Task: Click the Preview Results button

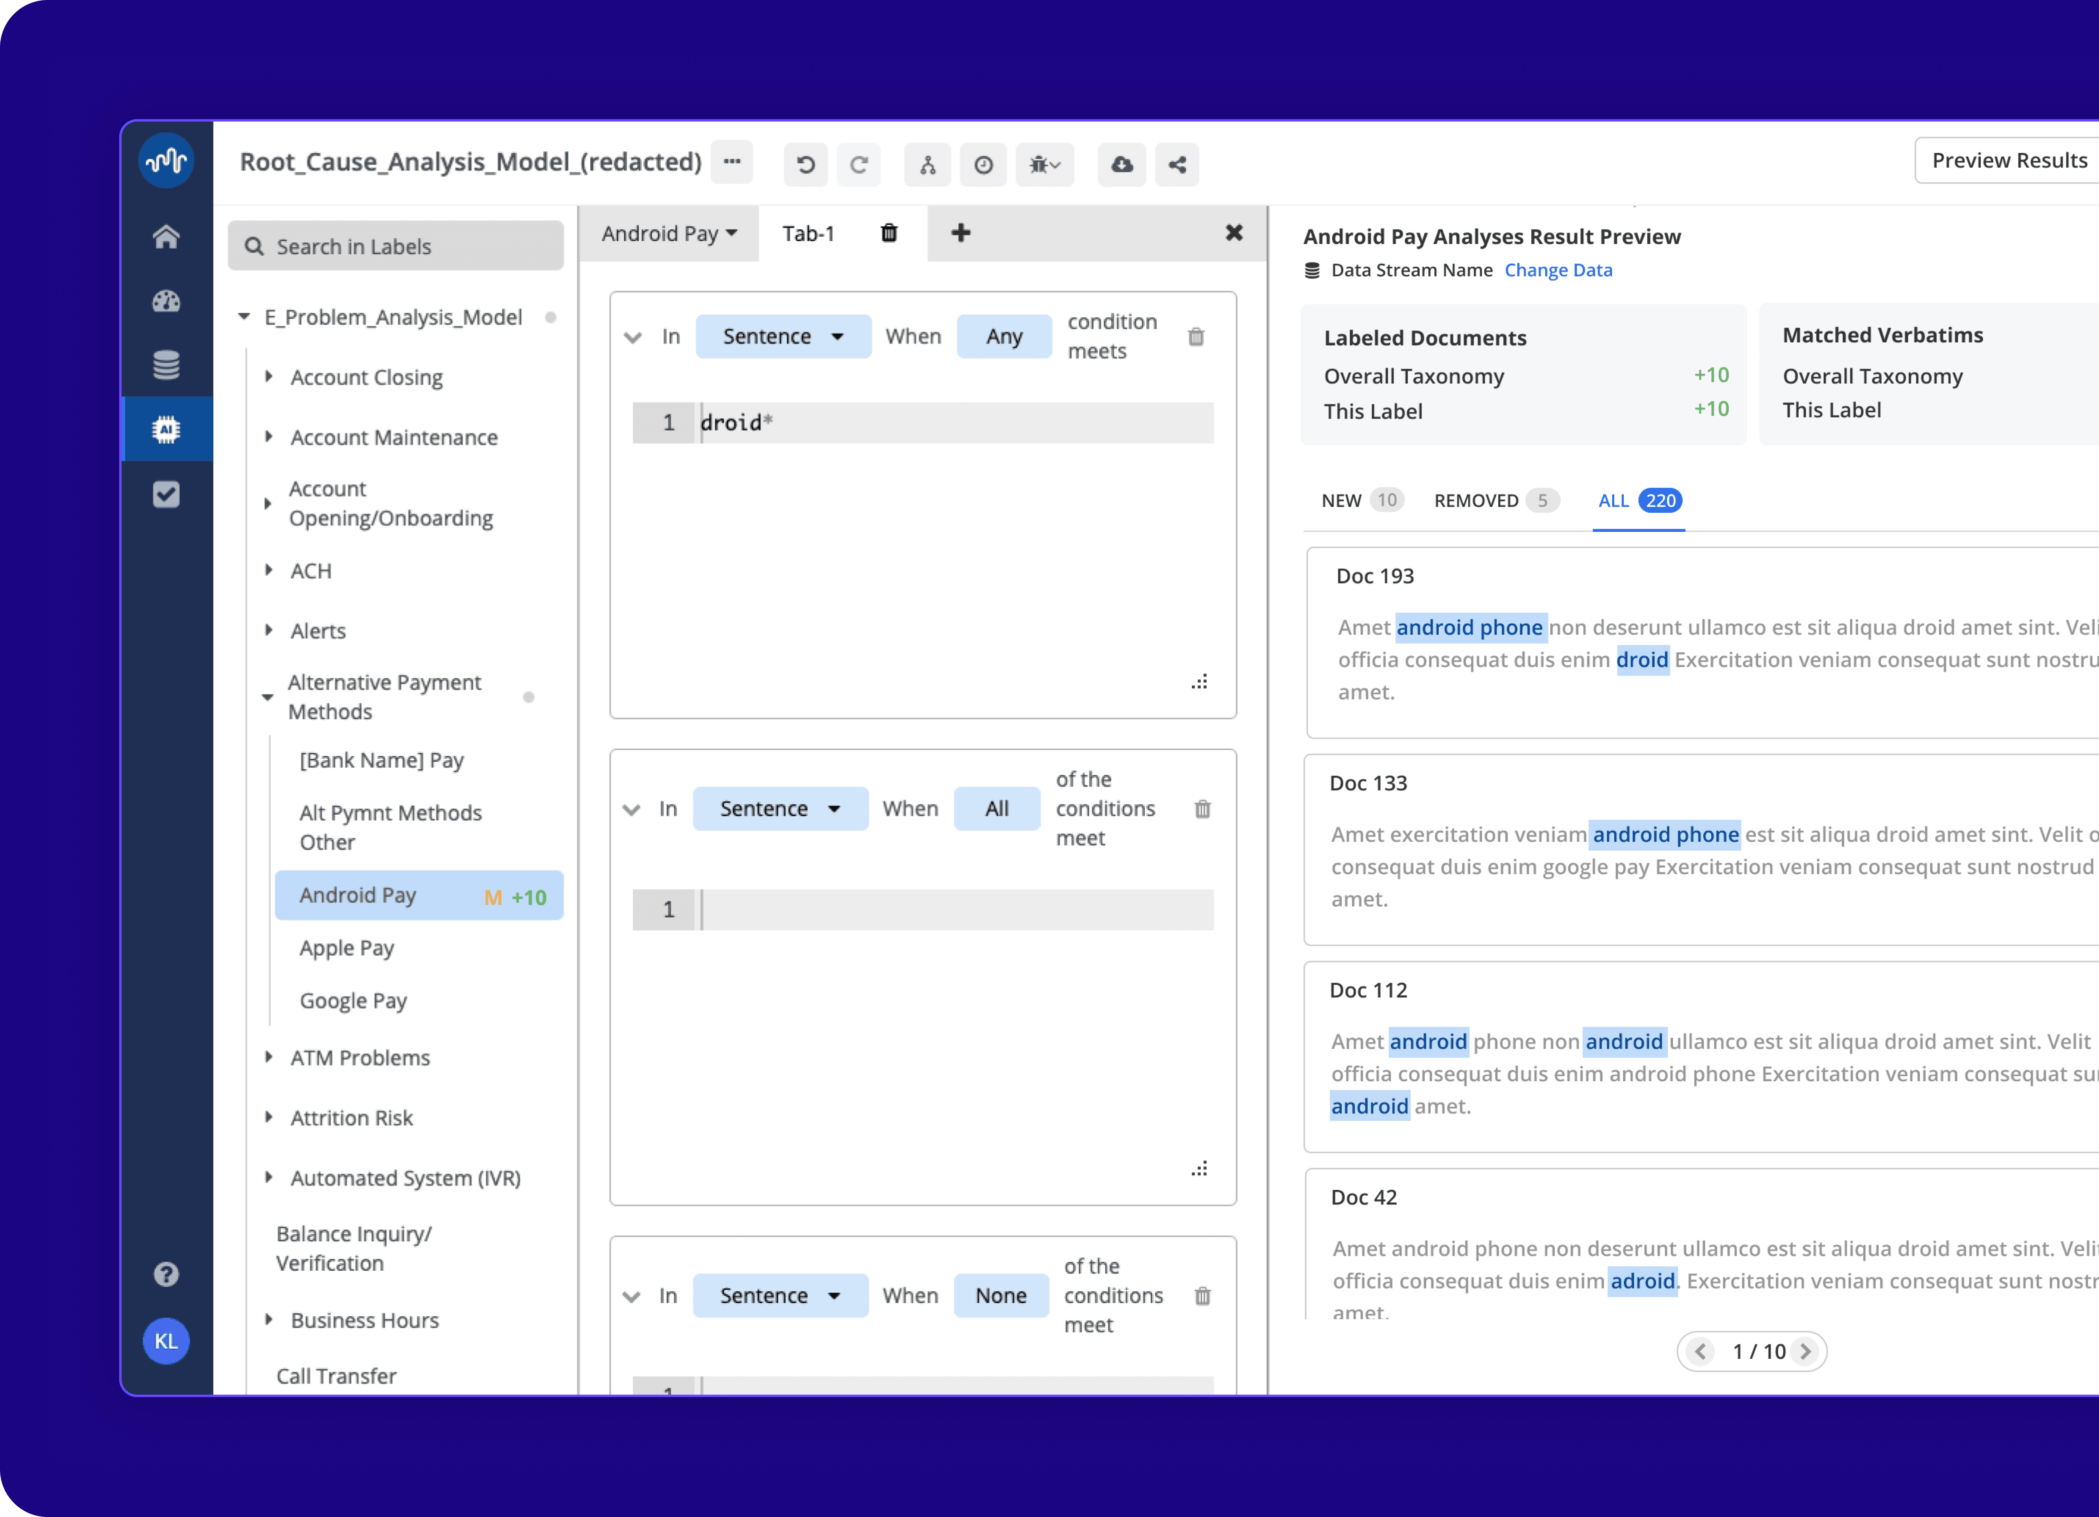Action: (x=2008, y=161)
